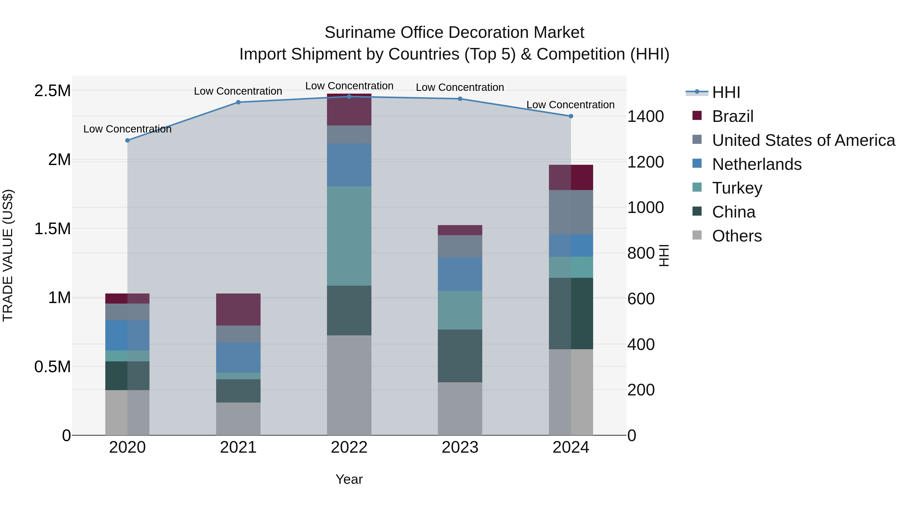Click the 0.5M left axis tick label

pos(53,367)
